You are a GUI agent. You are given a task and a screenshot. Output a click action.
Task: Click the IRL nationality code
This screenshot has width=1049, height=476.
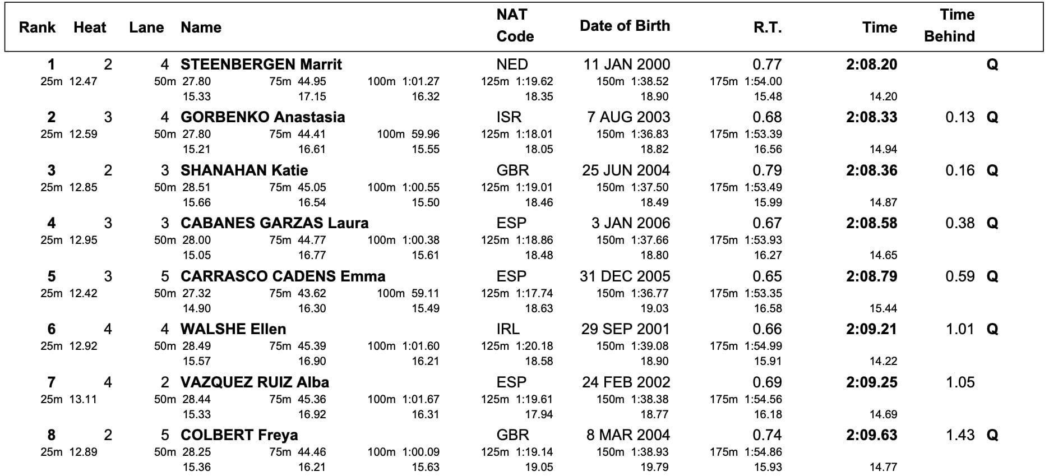[x=508, y=329]
